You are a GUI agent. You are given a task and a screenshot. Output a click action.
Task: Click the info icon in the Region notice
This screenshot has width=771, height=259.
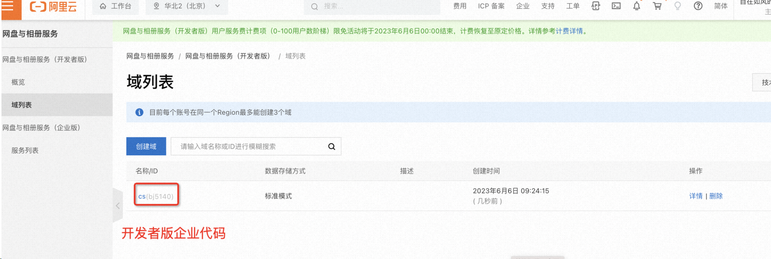click(x=139, y=112)
